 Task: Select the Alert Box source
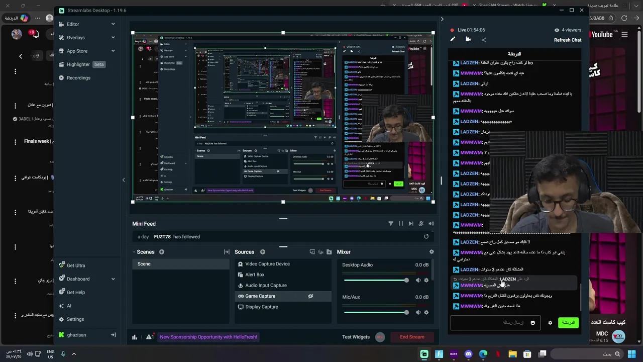(x=282, y=275)
